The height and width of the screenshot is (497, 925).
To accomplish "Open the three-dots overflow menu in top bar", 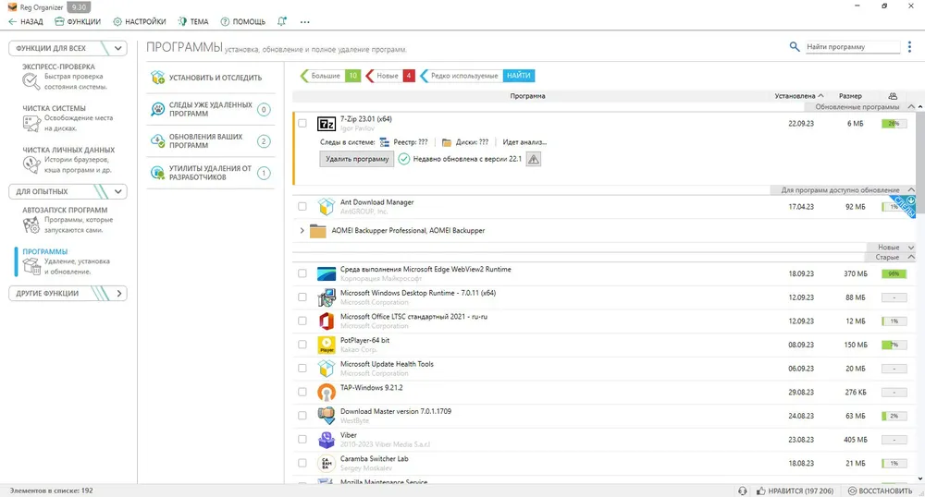I will [x=304, y=22].
